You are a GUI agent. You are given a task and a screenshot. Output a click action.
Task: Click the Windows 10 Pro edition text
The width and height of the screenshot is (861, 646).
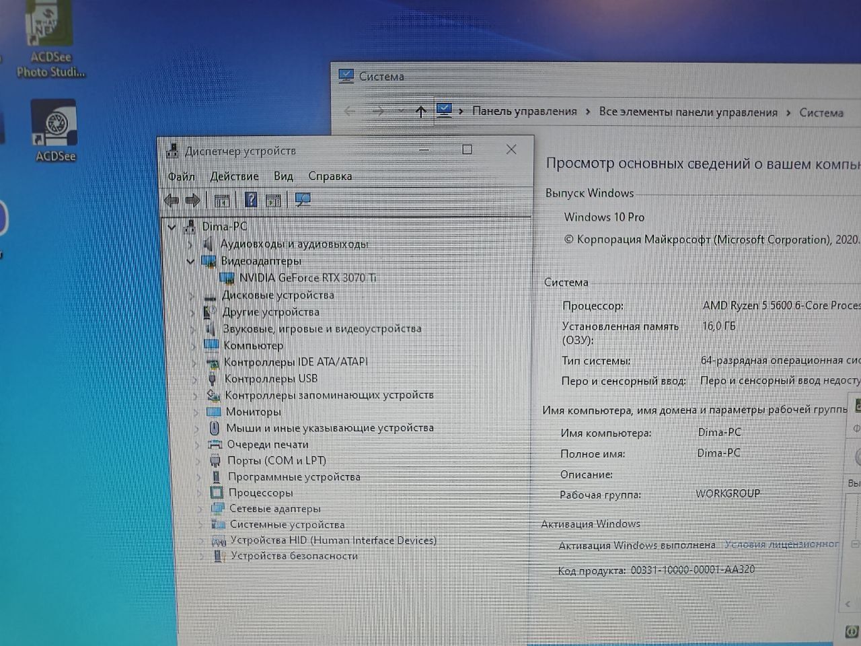pyautogui.click(x=604, y=217)
